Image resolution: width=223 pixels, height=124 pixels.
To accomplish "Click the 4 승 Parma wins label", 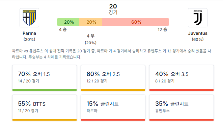I will pos(63,30).
